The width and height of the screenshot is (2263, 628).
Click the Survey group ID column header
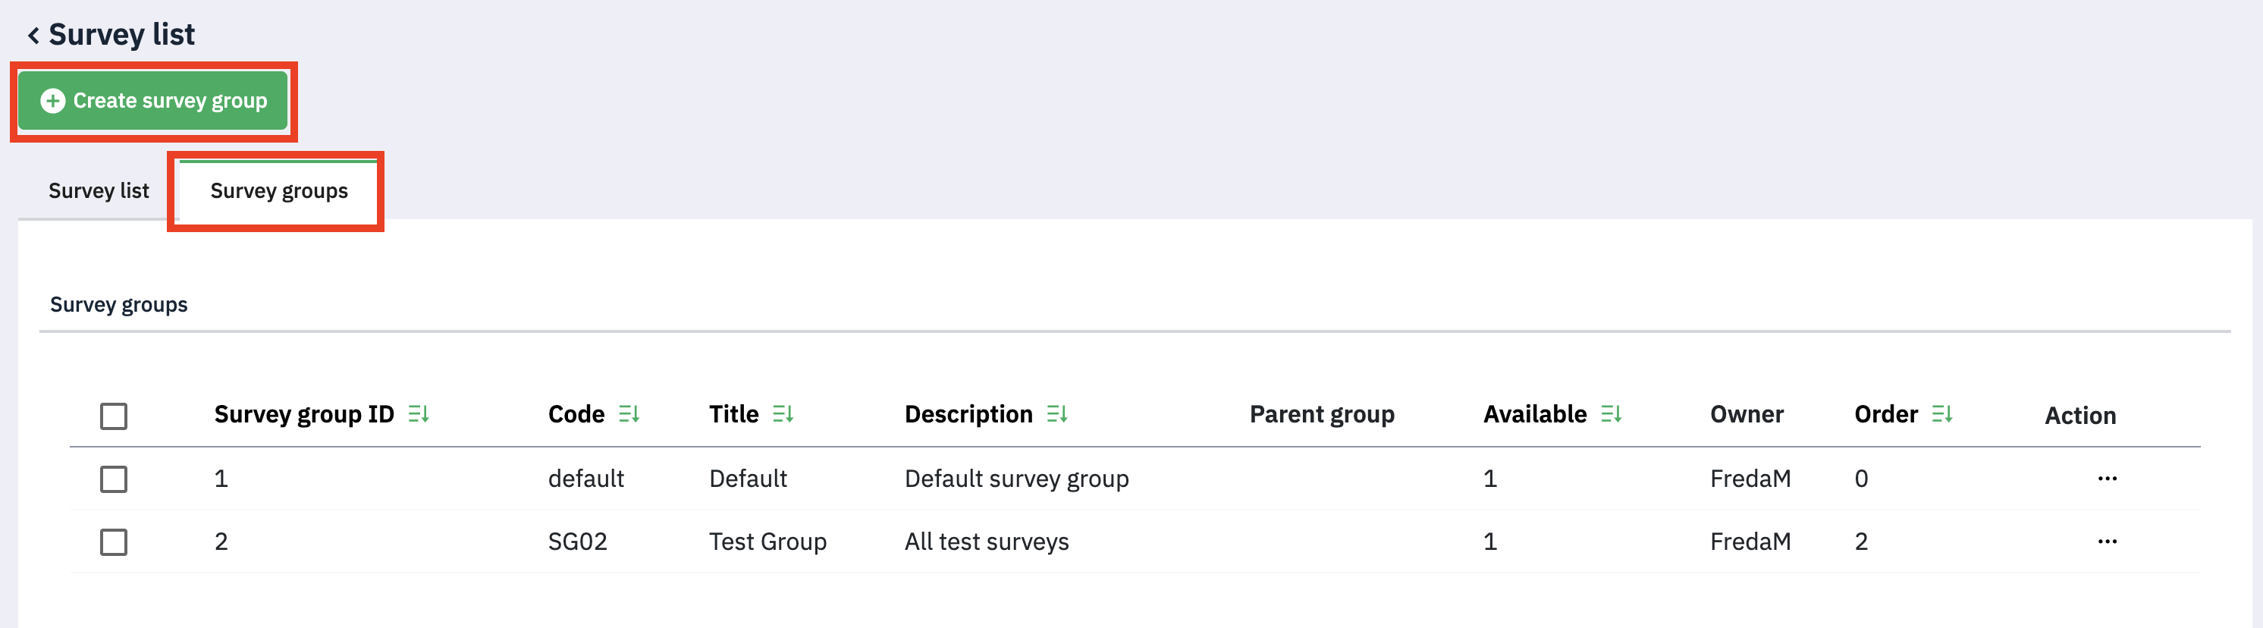[304, 413]
